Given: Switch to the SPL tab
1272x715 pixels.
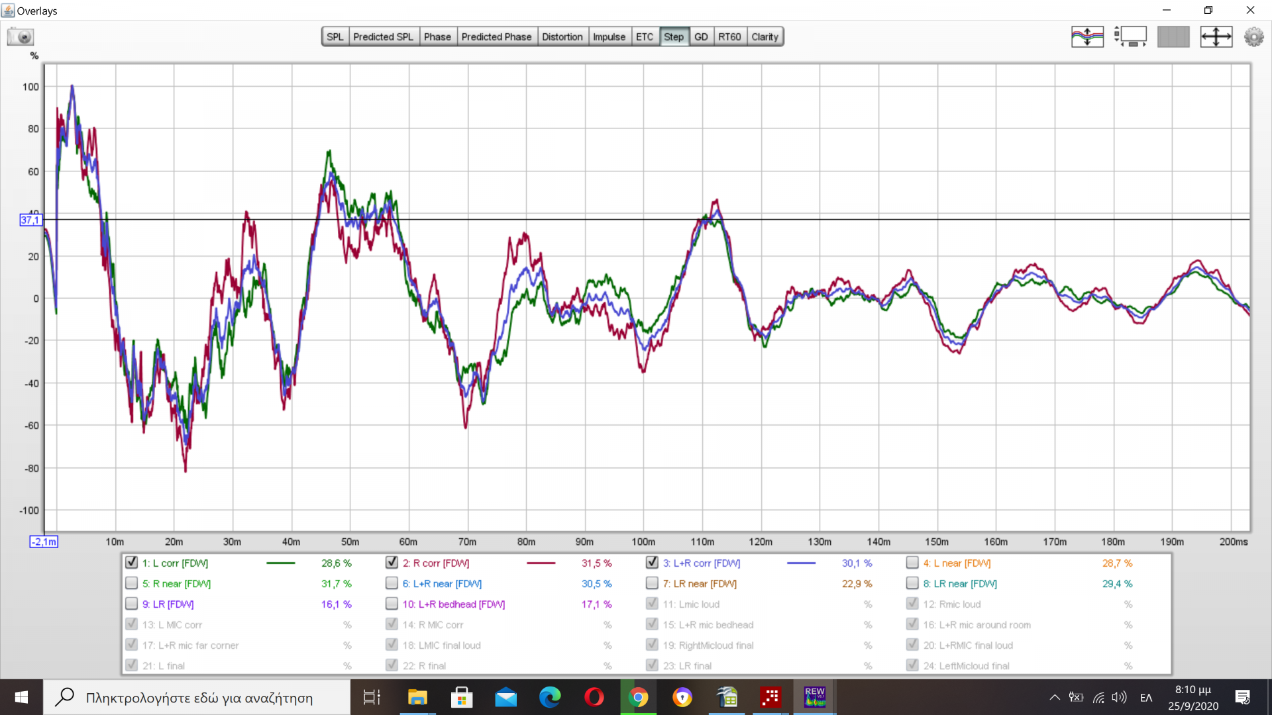Looking at the screenshot, I should [335, 36].
